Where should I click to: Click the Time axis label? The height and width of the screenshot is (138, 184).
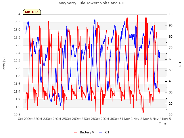(163, 123)
